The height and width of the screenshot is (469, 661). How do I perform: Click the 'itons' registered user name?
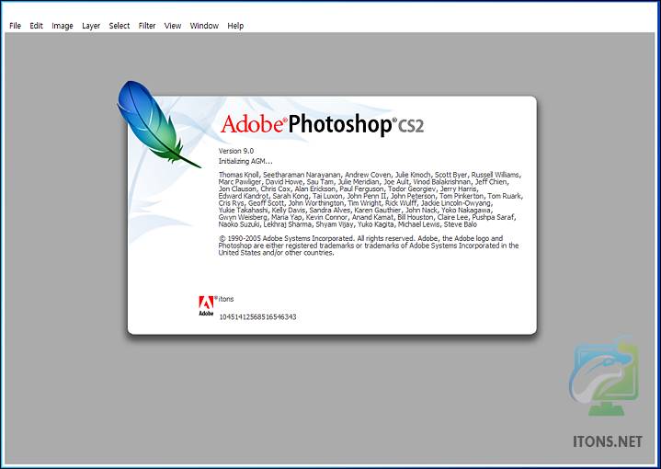pos(226,299)
